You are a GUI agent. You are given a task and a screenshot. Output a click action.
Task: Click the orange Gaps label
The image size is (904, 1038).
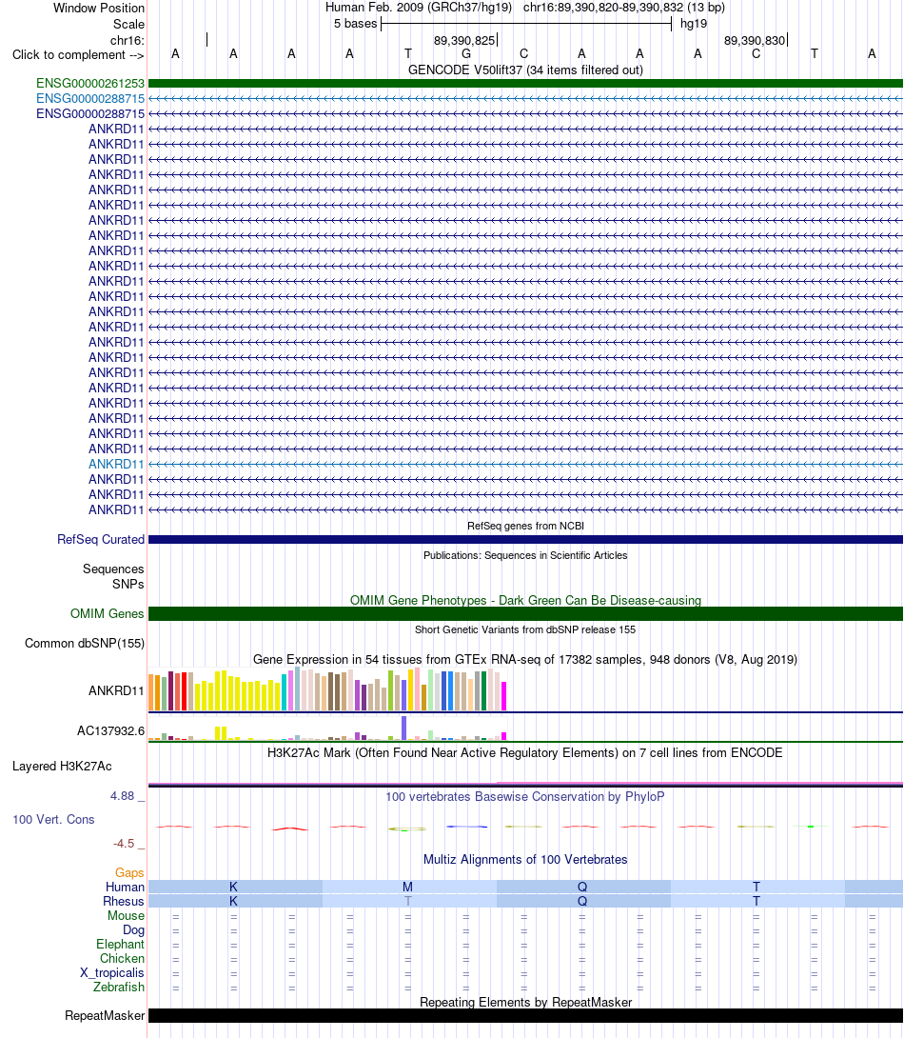click(x=129, y=872)
